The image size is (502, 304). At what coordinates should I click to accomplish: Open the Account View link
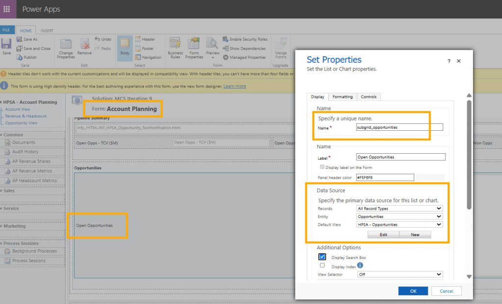pyautogui.click(x=18, y=109)
